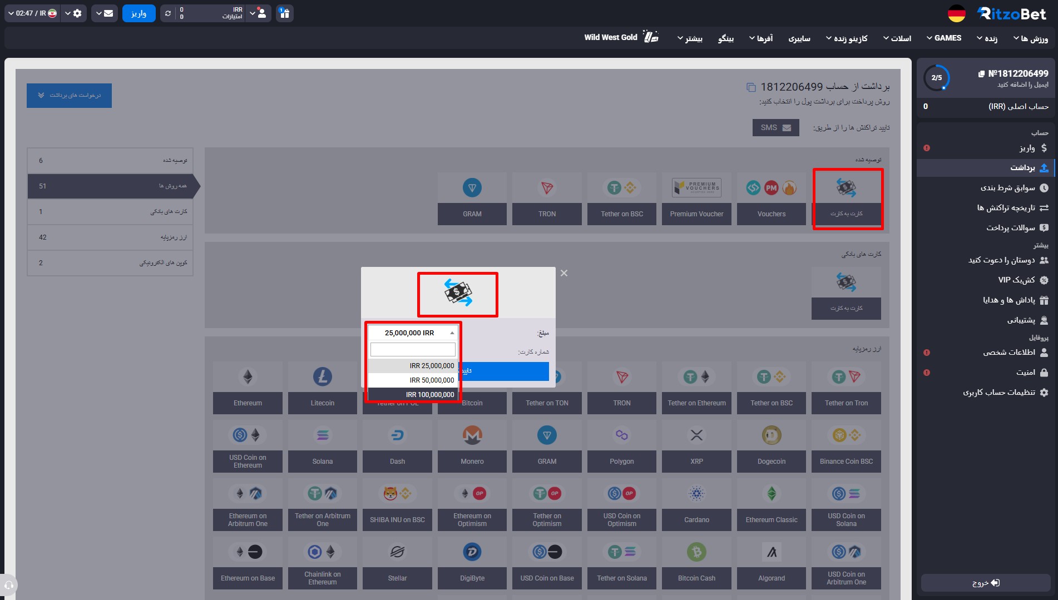This screenshot has width=1058, height=600.
Task: Select XRP withdrawal method
Action: click(x=696, y=447)
